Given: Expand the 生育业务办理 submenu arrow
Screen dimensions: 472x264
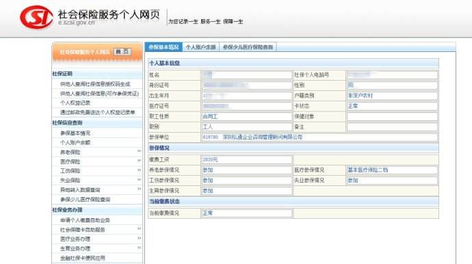Looking at the screenshot, I should point(139,248).
